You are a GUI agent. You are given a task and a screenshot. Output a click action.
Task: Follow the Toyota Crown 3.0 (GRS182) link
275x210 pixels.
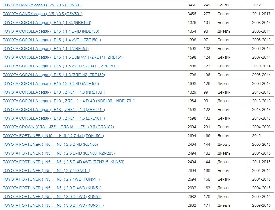point(58,127)
